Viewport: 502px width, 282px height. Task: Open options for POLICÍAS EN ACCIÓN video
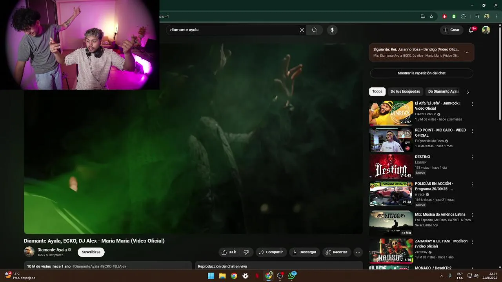(x=472, y=184)
